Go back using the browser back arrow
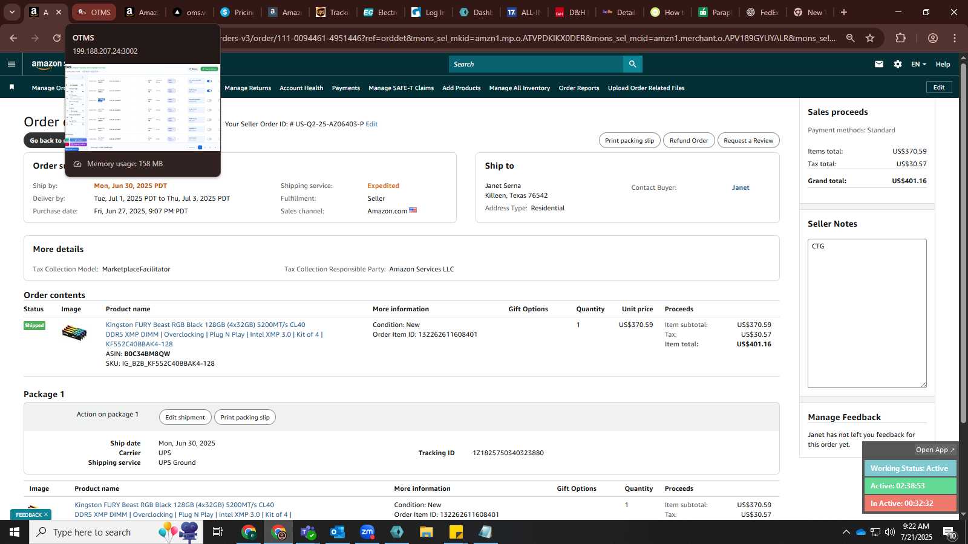Image resolution: width=968 pixels, height=544 pixels. click(13, 38)
